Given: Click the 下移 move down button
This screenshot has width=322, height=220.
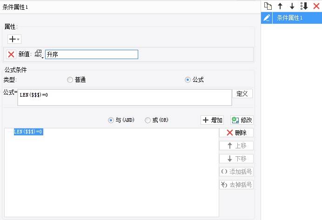Looking at the screenshot, I should click(x=236, y=159).
